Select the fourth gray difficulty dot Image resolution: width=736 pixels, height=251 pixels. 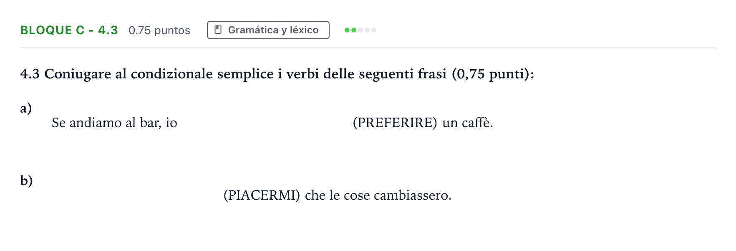(x=367, y=30)
